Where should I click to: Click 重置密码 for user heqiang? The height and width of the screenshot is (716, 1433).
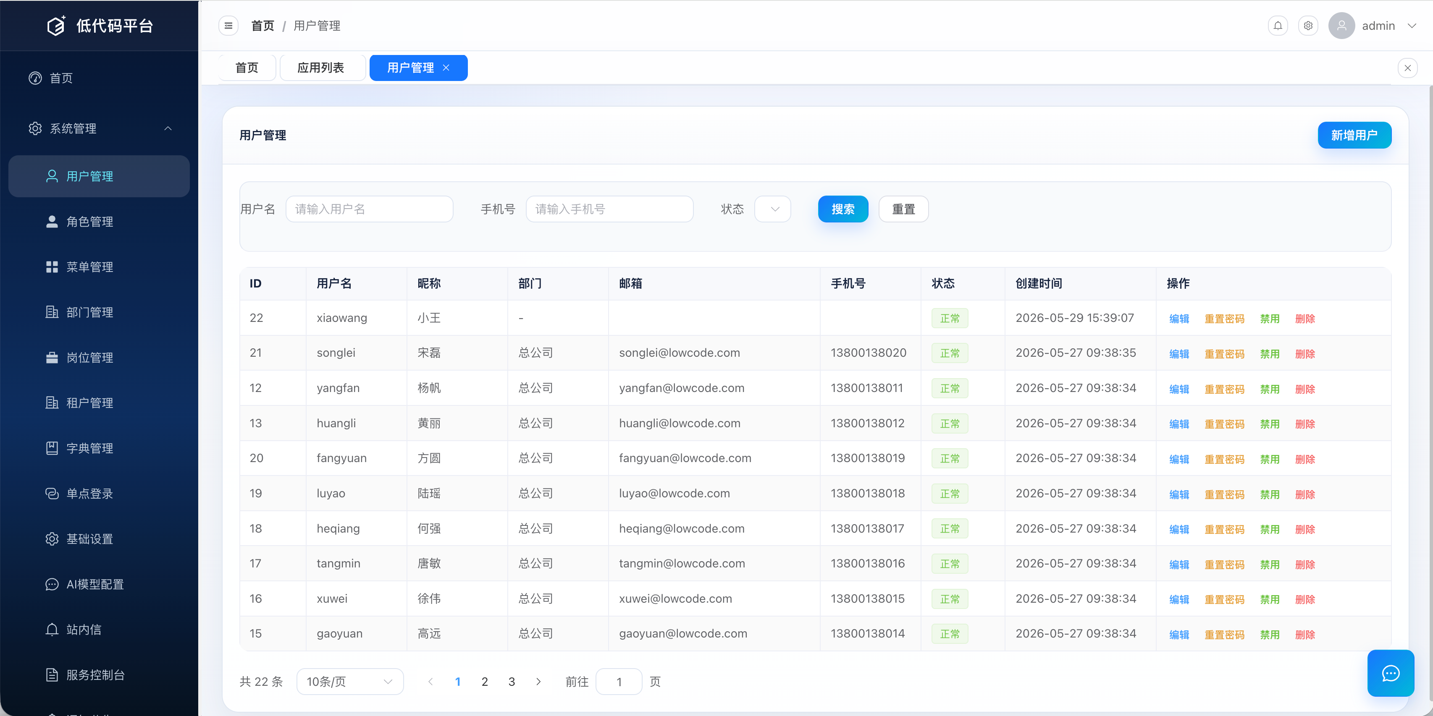click(x=1224, y=529)
